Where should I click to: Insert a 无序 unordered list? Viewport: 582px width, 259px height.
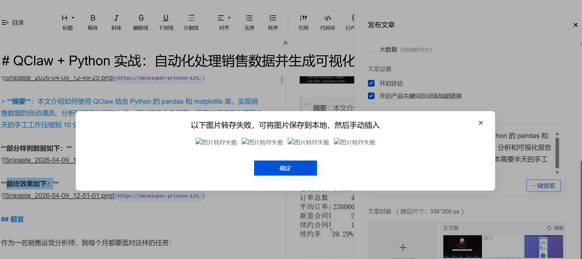249,23
